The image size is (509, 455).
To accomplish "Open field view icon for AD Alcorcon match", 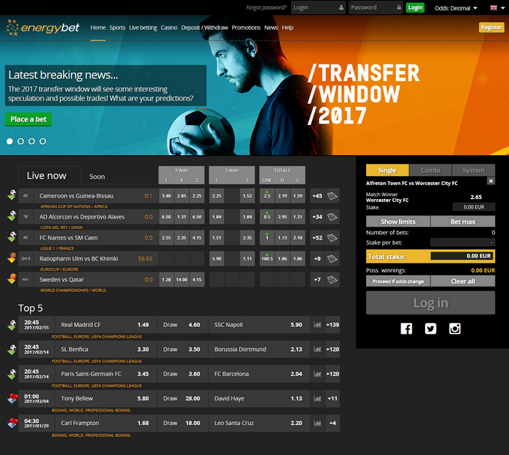I will 332,217.
